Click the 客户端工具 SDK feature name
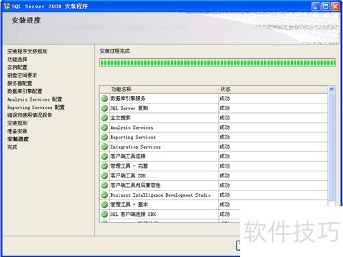The height and width of the screenshot is (257, 343). point(128,175)
